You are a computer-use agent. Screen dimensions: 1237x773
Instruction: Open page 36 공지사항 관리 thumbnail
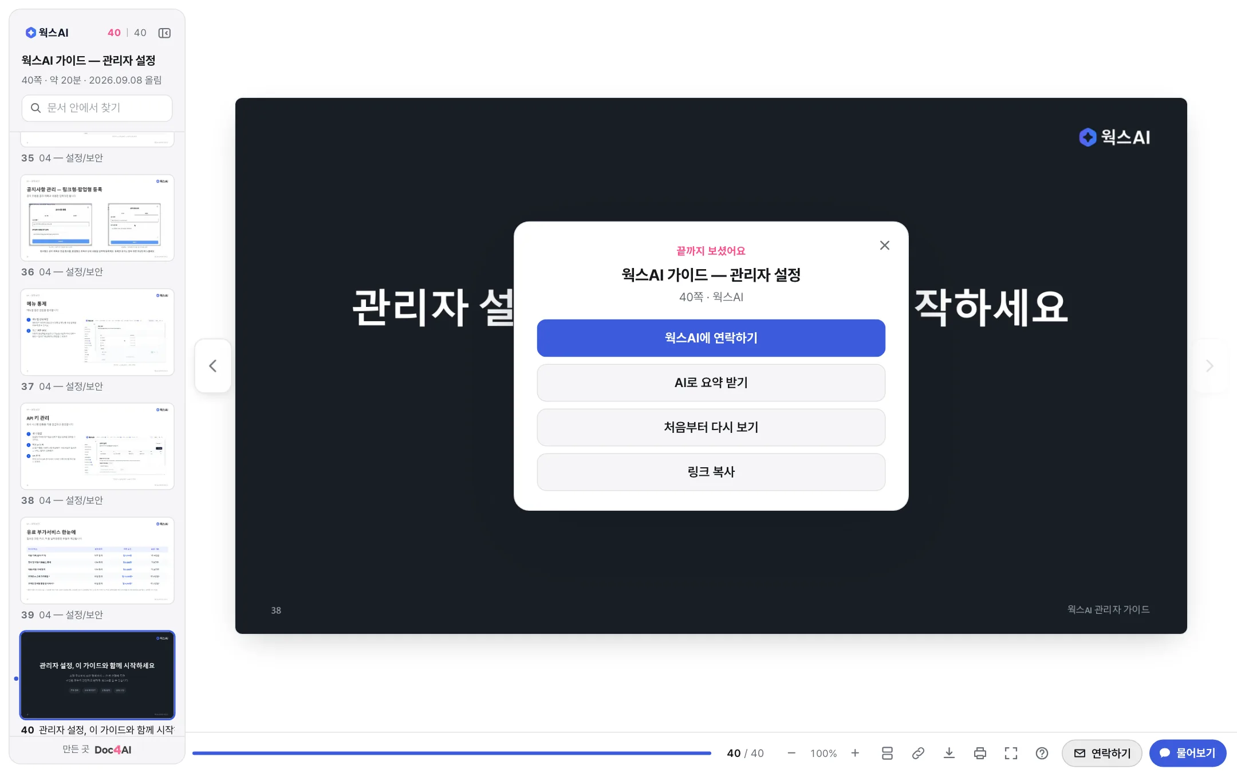tap(97, 218)
